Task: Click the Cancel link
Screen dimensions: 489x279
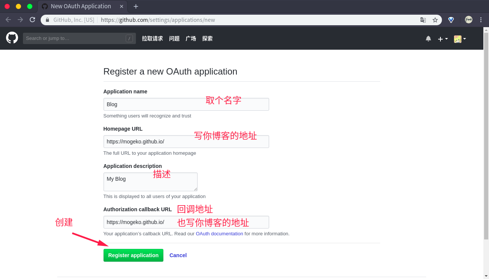Action: click(x=178, y=255)
